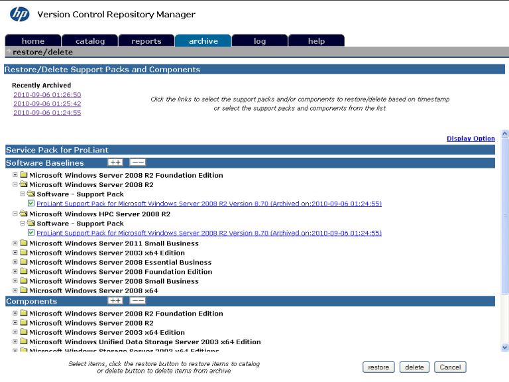The image size is (509, 382).
Task: Switch to the catalog tab
Action: [x=90, y=40]
